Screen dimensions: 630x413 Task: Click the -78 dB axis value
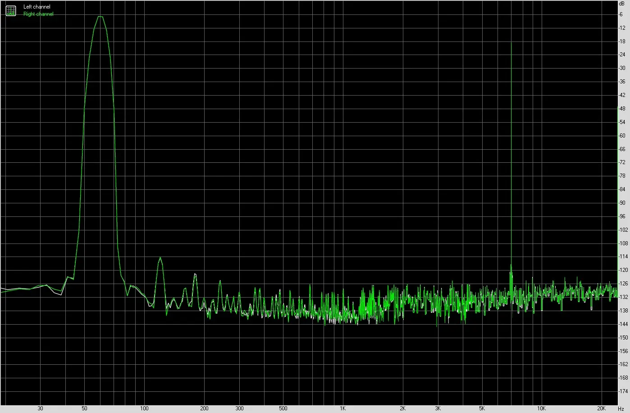coord(622,176)
